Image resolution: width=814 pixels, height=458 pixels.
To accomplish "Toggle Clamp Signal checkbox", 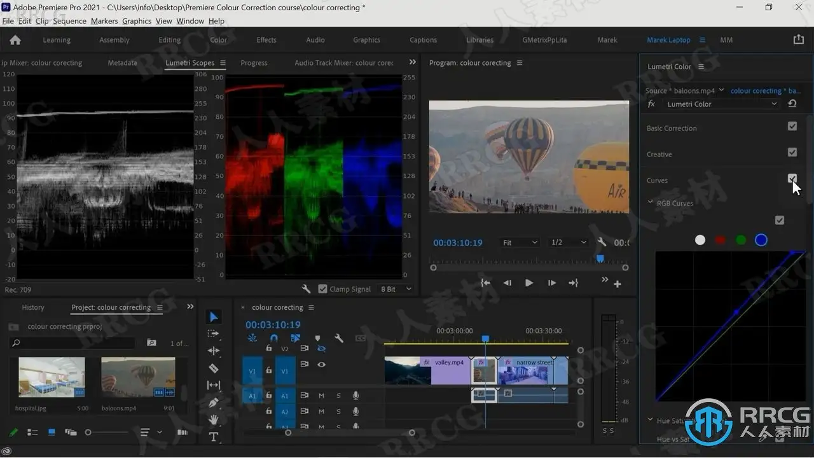I will click(323, 289).
